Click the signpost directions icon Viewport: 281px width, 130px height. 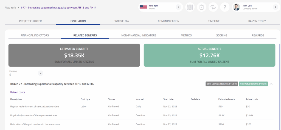pos(213,7)
